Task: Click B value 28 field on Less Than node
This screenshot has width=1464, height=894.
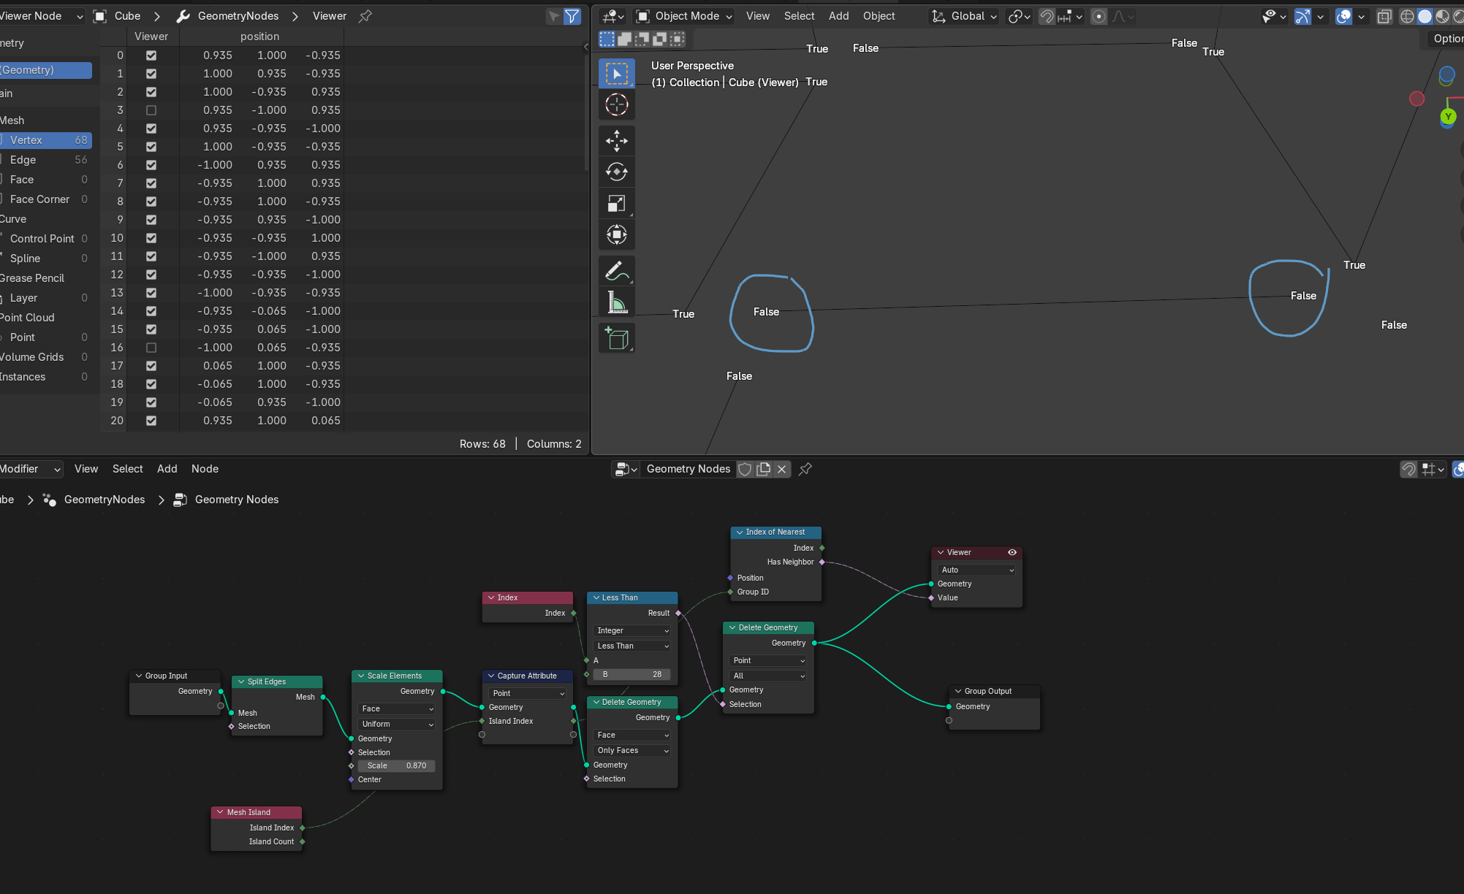Action: point(632,674)
